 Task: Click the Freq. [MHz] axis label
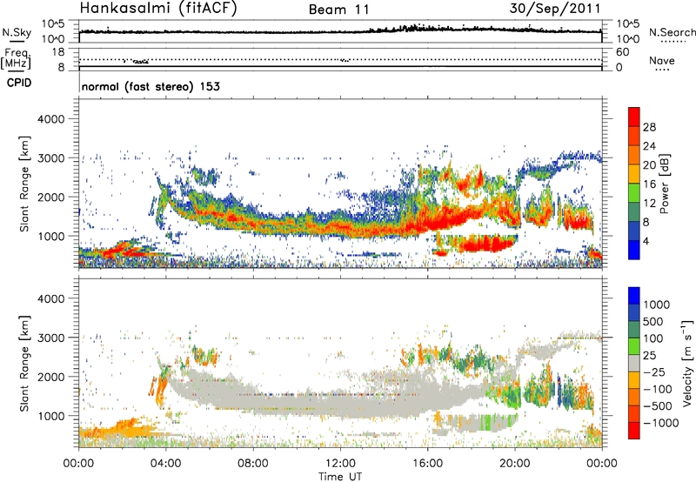pos(16,58)
